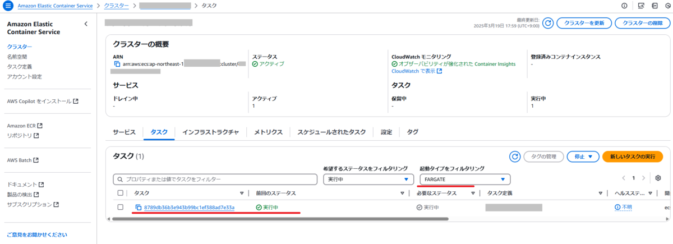Copy the cluster ARN with the copy icon

[117, 64]
